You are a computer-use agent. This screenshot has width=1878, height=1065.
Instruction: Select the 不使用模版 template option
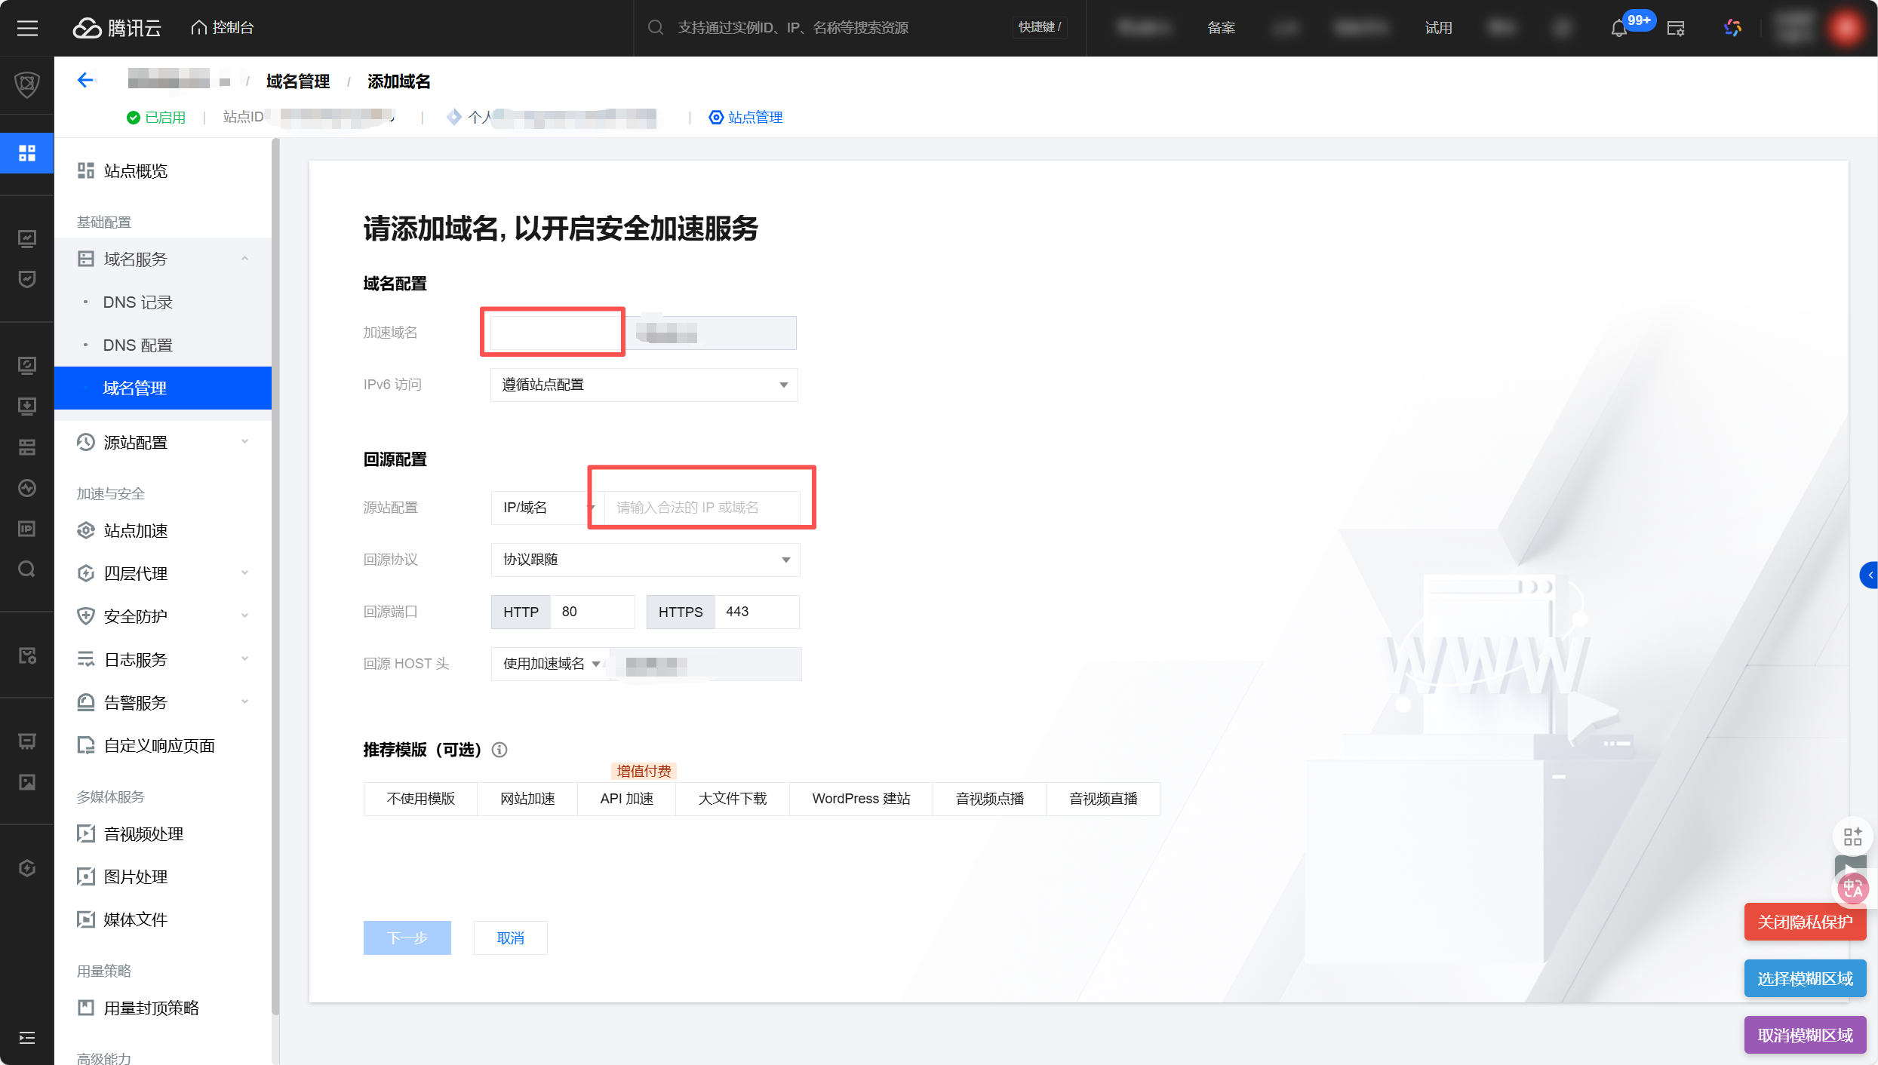coord(420,799)
